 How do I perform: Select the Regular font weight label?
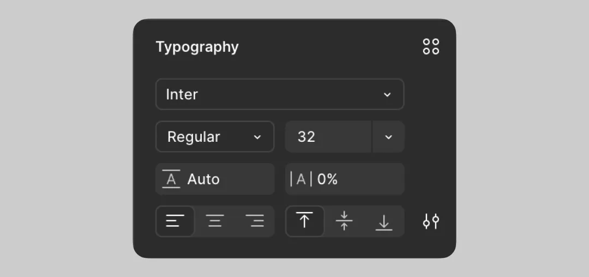coord(194,137)
